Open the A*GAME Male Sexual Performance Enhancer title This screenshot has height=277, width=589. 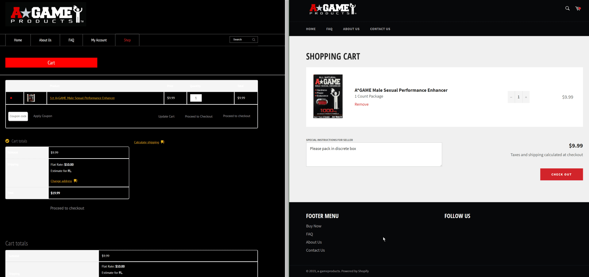[x=401, y=90]
